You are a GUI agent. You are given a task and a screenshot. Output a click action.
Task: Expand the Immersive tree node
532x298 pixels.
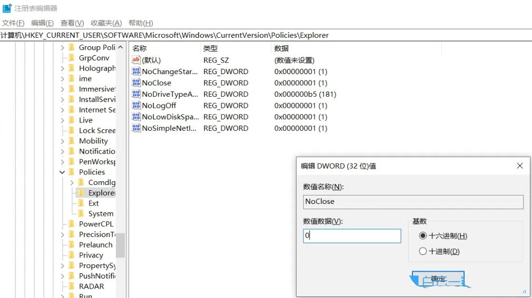63,89
